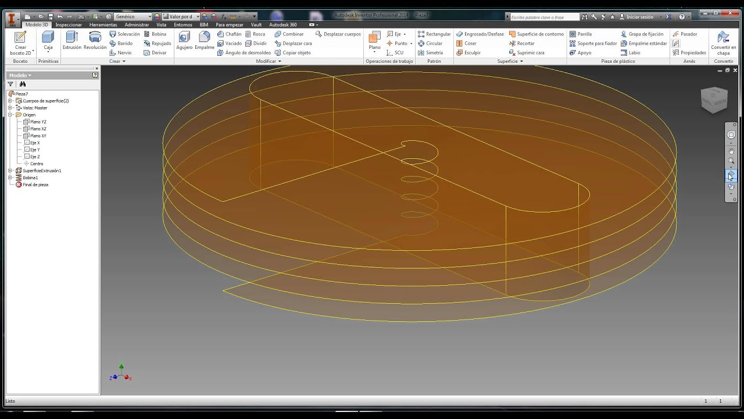The image size is (744, 419).
Task: Activate the Revolución tool
Action: click(x=95, y=41)
